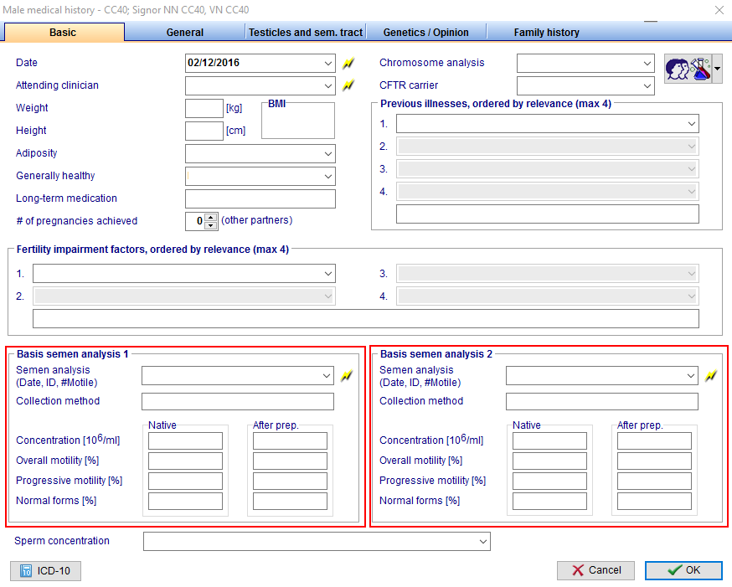Image resolution: width=732 pixels, height=587 pixels.
Task: Open the couple and lab flask icon button
Action: point(688,69)
